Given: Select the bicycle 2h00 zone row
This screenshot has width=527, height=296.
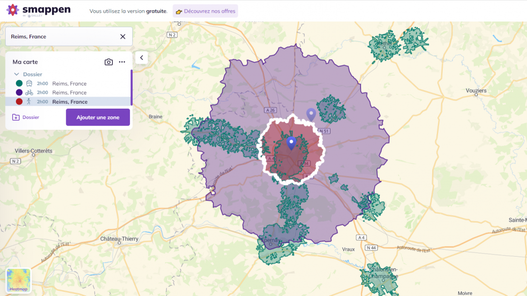Looking at the screenshot, I should (x=69, y=92).
